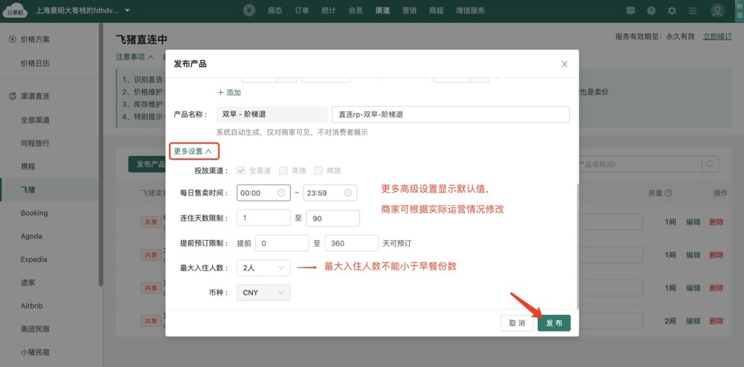Viewport: 744px width, 367px height.
Task: Click the 取消 button
Action: [516, 323]
